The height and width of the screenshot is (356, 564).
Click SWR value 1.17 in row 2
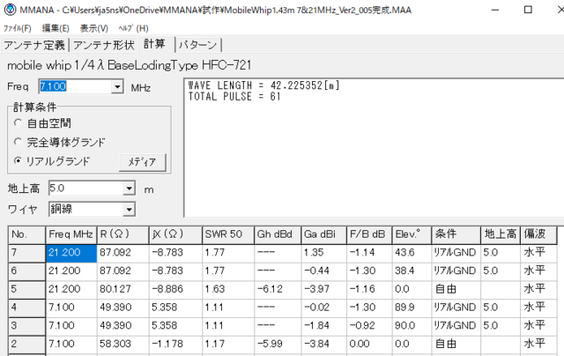pos(228,345)
